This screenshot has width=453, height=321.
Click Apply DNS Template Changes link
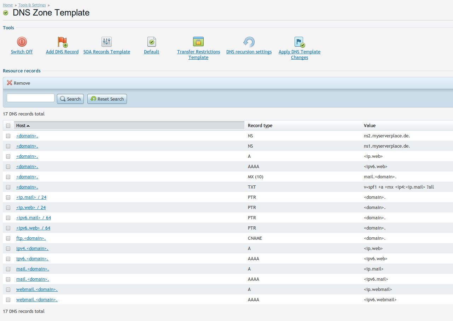pos(300,55)
